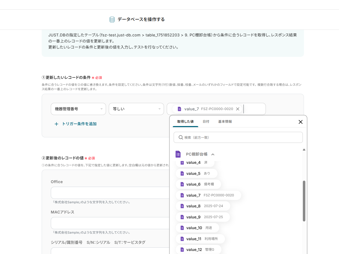Image resolution: width=339 pixels, height=254 pixels.
Task: Switch to the 基本情報 tab
Action: tap(225, 122)
